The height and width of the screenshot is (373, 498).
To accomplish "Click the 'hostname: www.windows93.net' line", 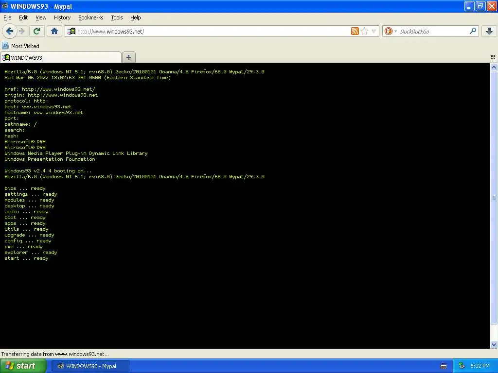I will click(44, 113).
